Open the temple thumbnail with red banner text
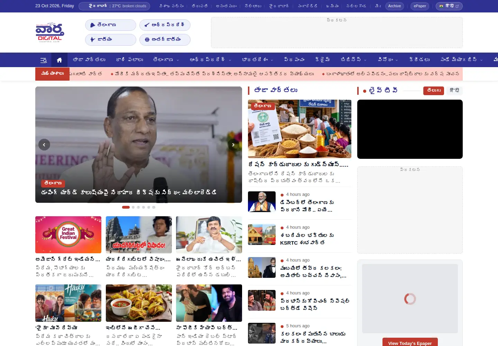498x346 pixels. [x=139, y=235]
